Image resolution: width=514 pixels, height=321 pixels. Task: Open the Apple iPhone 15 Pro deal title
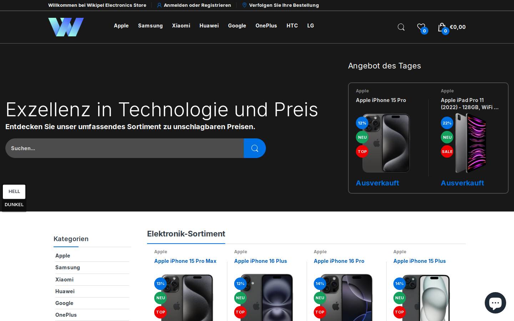coord(381,100)
